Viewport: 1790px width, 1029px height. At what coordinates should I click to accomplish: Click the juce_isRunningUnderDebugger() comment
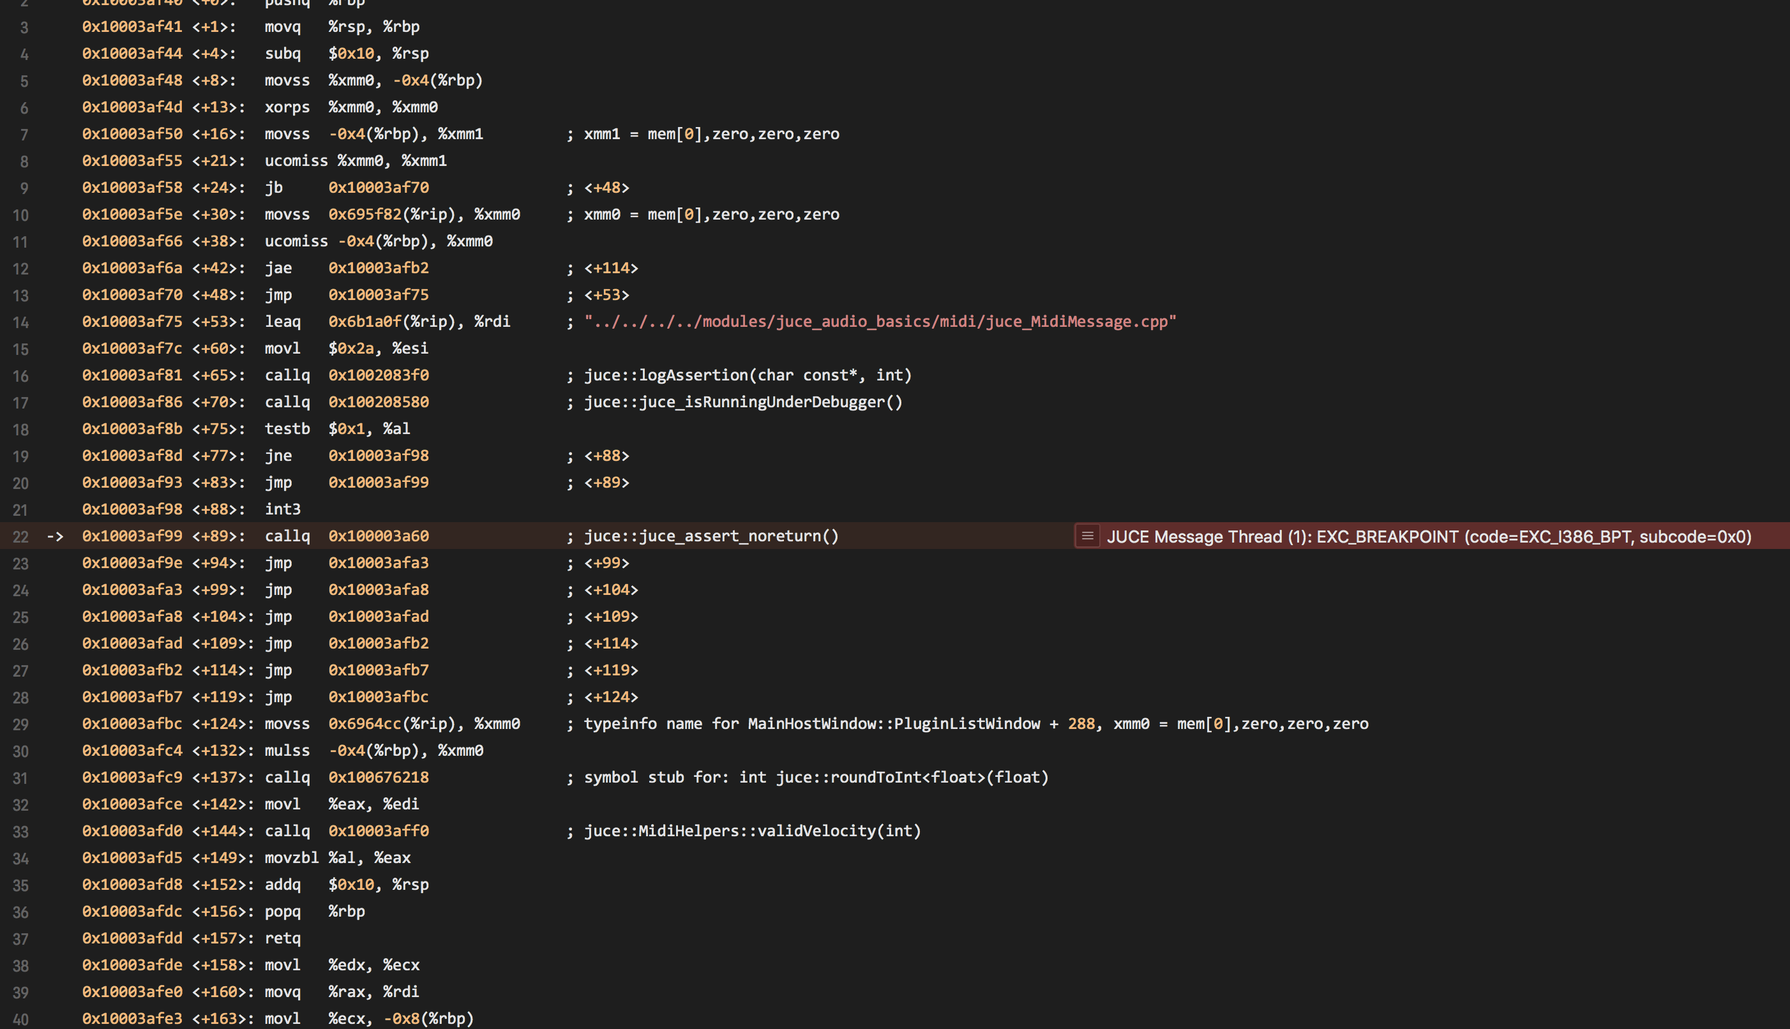(x=742, y=402)
